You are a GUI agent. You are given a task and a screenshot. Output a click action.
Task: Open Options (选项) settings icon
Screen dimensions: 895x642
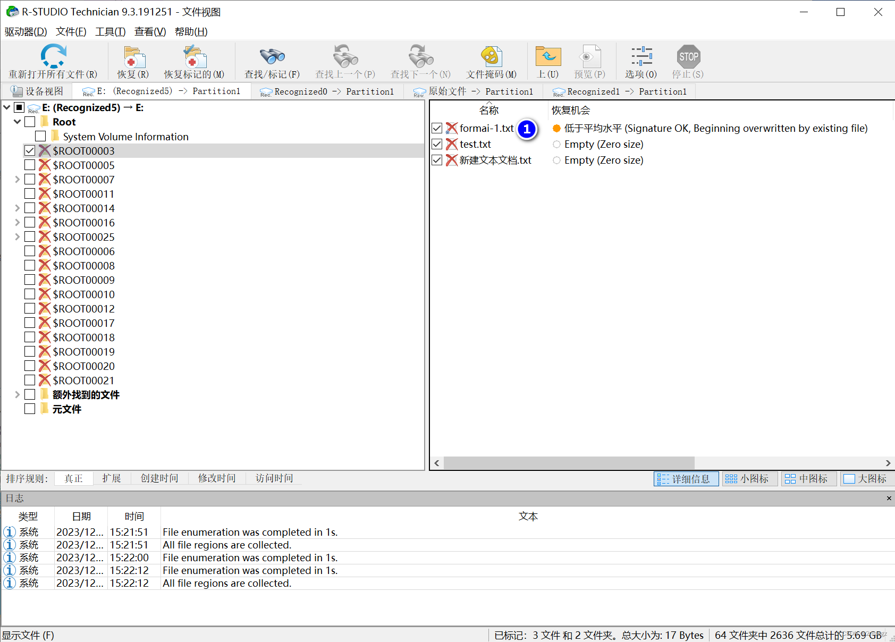pyautogui.click(x=641, y=56)
